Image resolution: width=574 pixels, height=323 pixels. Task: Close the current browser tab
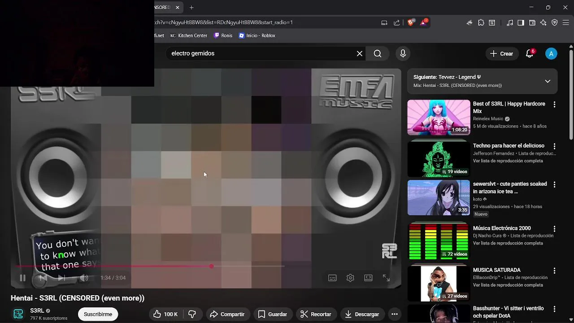click(x=178, y=7)
